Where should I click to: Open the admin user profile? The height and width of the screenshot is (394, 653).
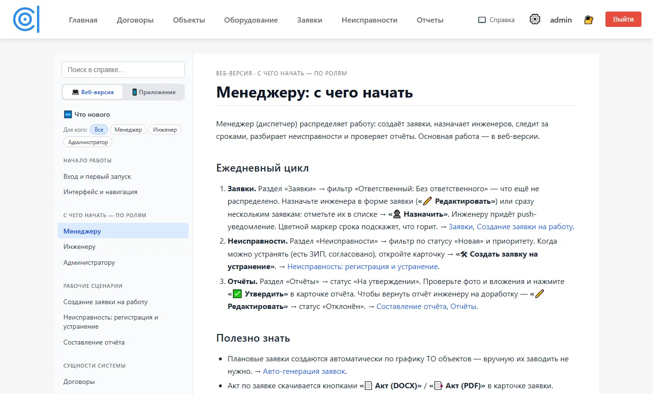pyautogui.click(x=561, y=20)
